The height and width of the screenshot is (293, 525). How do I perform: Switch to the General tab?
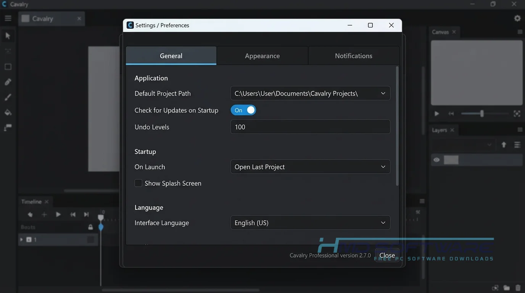171,56
